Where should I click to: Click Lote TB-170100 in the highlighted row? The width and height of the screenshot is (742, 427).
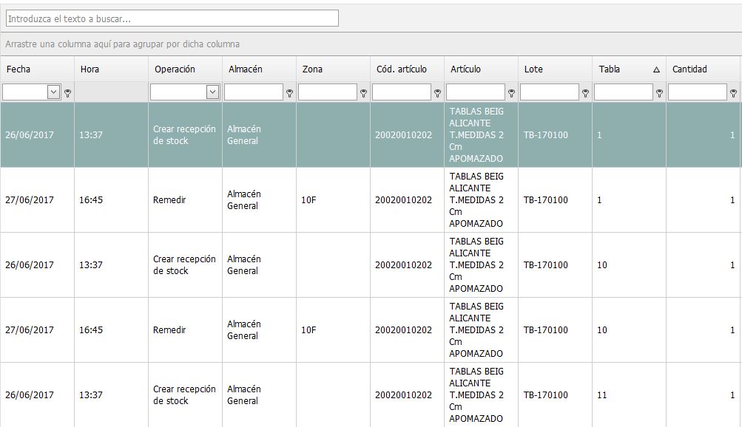pos(546,134)
